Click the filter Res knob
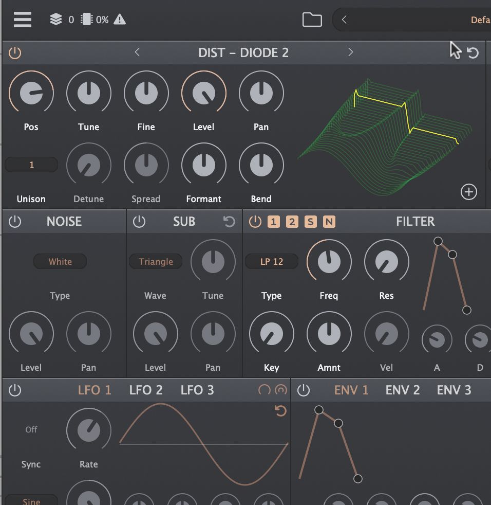 coord(387,261)
